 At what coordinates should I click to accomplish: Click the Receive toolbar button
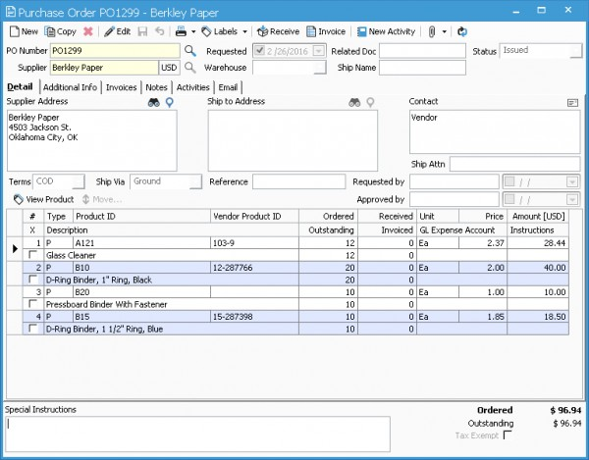click(x=278, y=31)
